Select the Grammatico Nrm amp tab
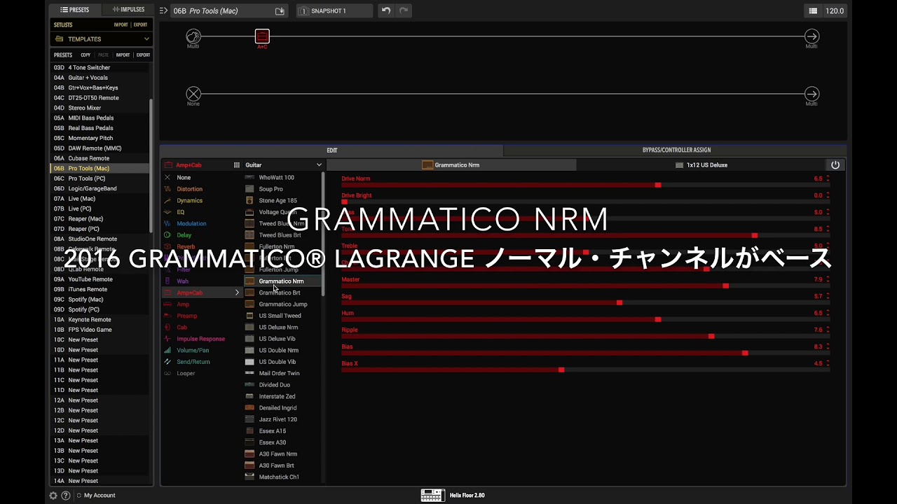897x504 pixels. click(451, 165)
